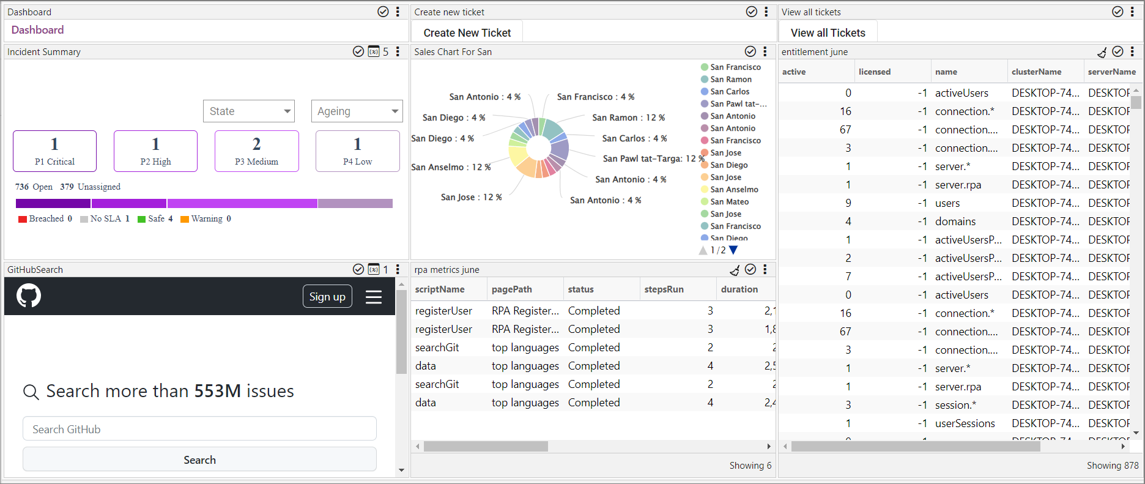
Task: Open the Incident Summary variables icon
Action: 374,51
